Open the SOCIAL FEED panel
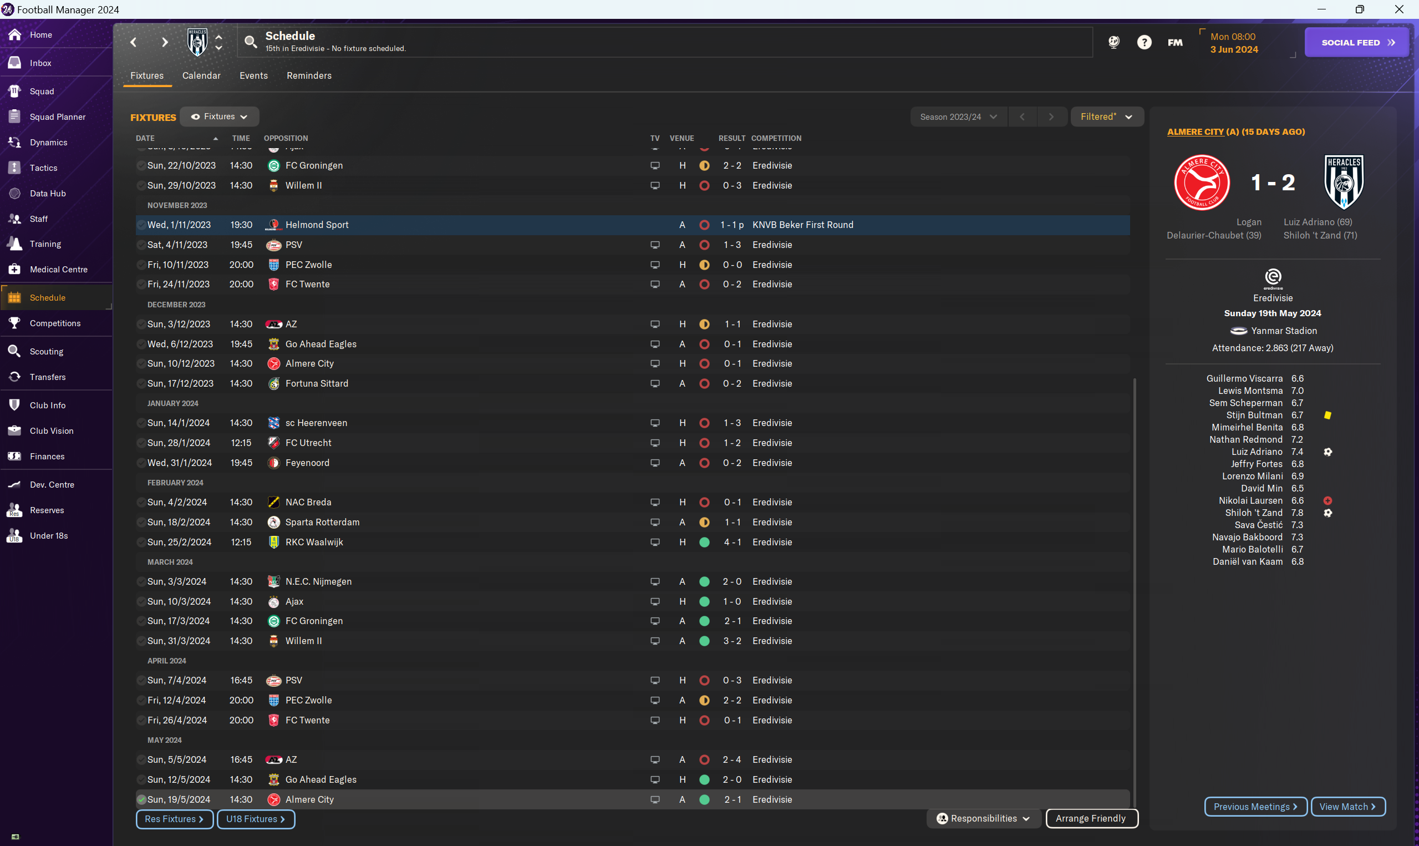The height and width of the screenshot is (846, 1419). (x=1357, y=42)
